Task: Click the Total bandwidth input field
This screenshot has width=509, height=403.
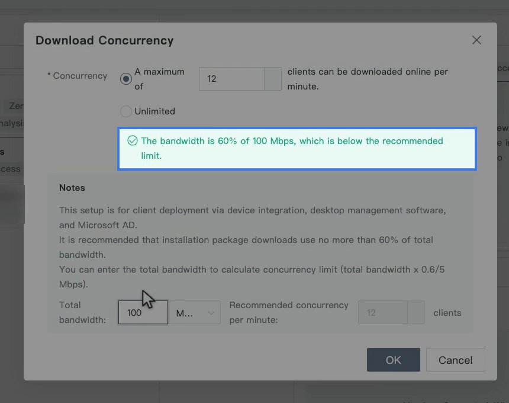Action: coord(143,312)
